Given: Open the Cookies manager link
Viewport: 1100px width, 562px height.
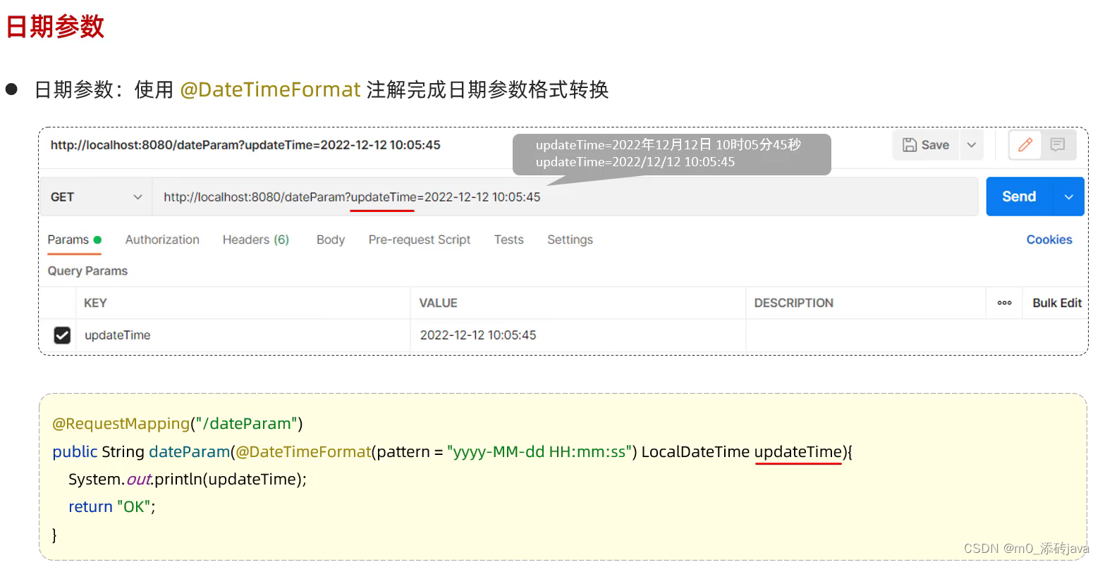Looking at the screenshot, I should [x=1049, y=239].
